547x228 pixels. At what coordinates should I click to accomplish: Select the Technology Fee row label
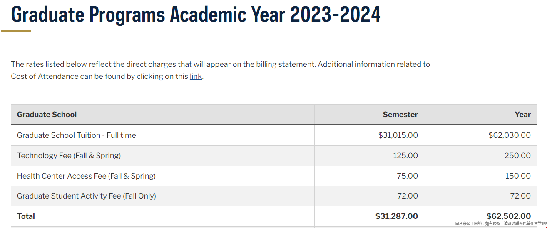(x=69, y=156)
